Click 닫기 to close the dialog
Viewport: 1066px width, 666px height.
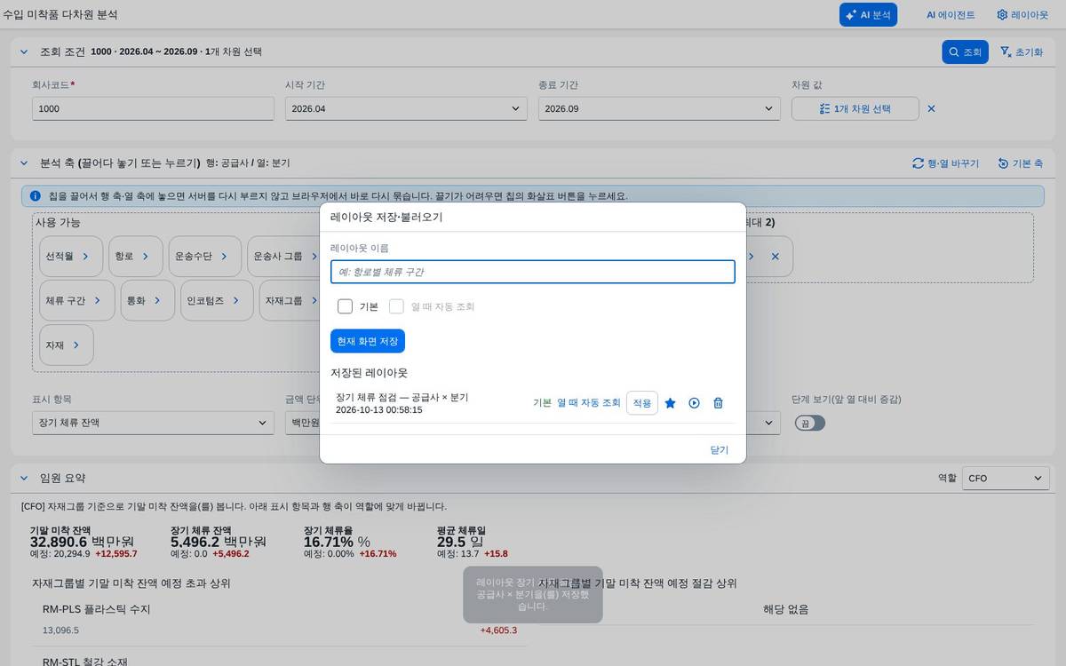coord(720,450)
